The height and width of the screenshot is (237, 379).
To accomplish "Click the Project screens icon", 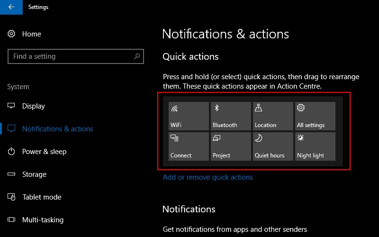I will (x=217, y=138).
